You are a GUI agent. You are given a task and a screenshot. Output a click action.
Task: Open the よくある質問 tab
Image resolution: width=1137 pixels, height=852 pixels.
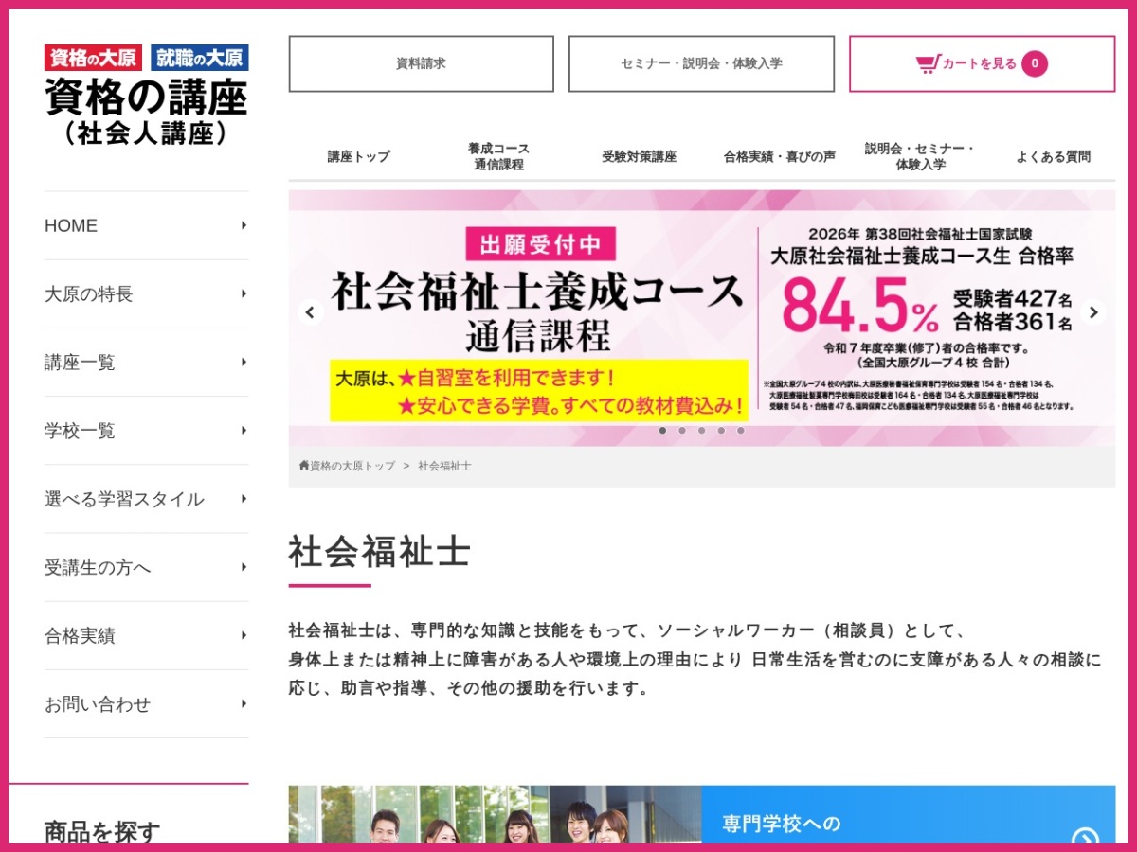1053,156
